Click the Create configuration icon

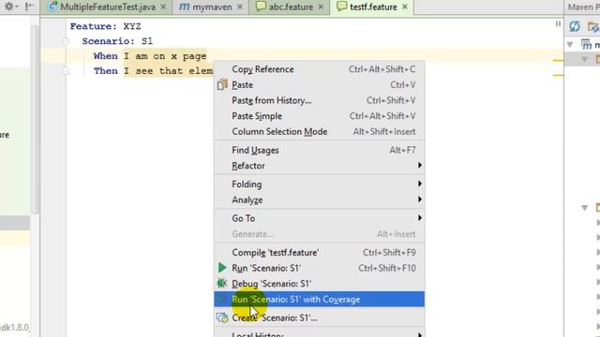(222, 317)
